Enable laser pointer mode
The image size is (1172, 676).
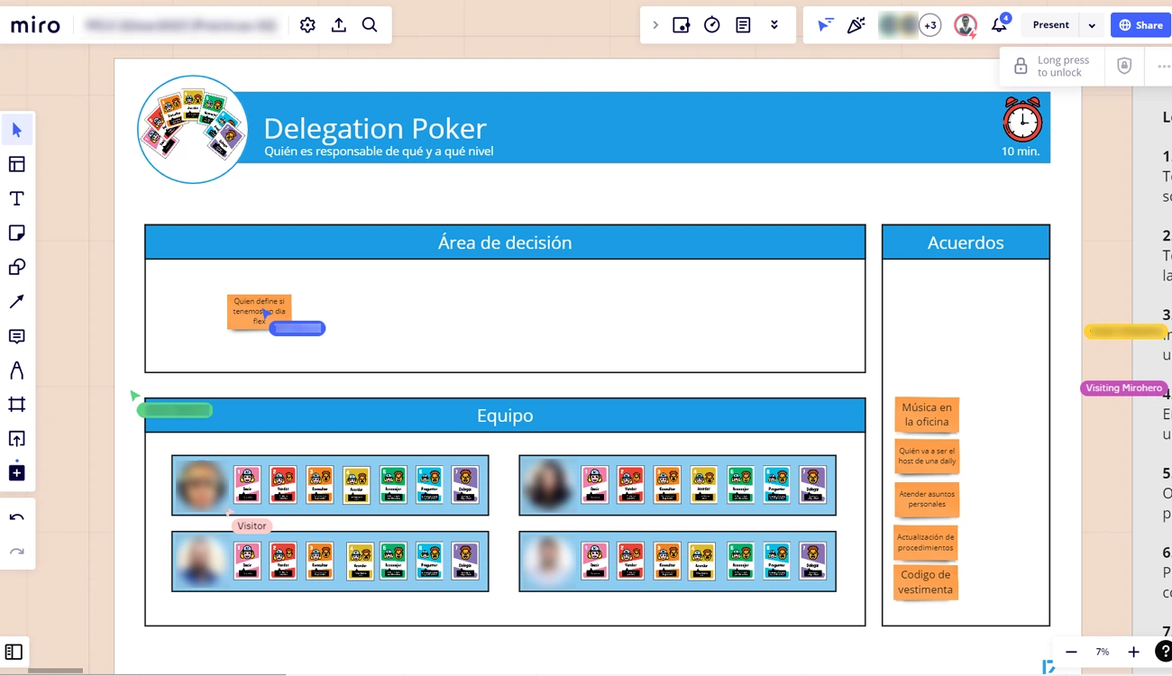[x=825, y=24]
